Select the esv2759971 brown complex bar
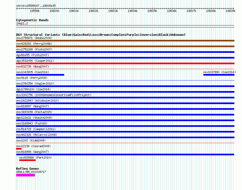 125,41
